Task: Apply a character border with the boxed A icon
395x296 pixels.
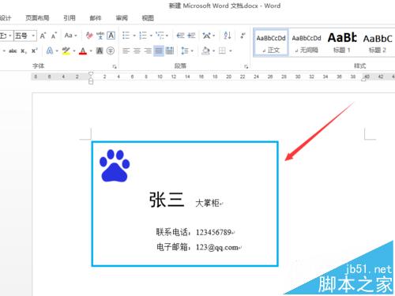Action: click(111, 36)
